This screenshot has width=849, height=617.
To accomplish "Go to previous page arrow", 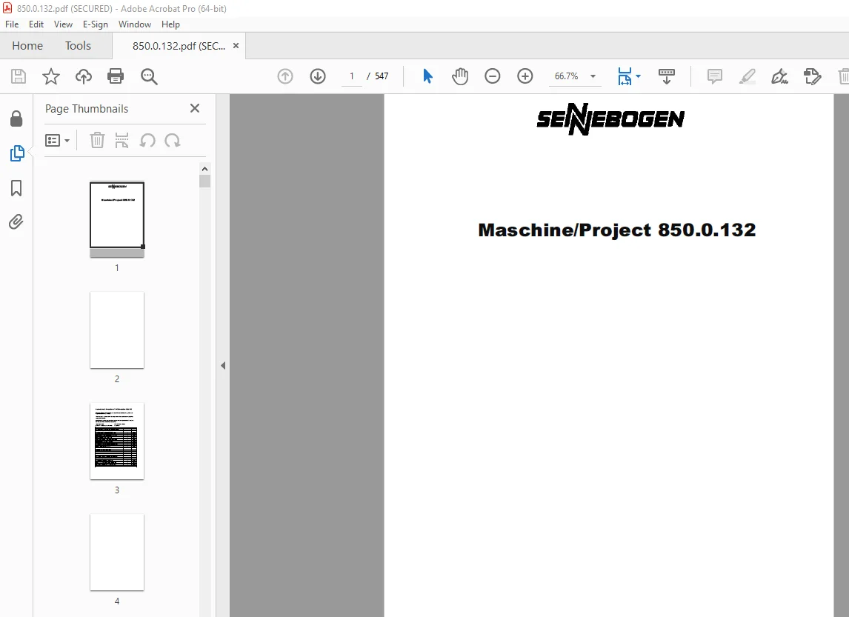I will coord(285,76).
